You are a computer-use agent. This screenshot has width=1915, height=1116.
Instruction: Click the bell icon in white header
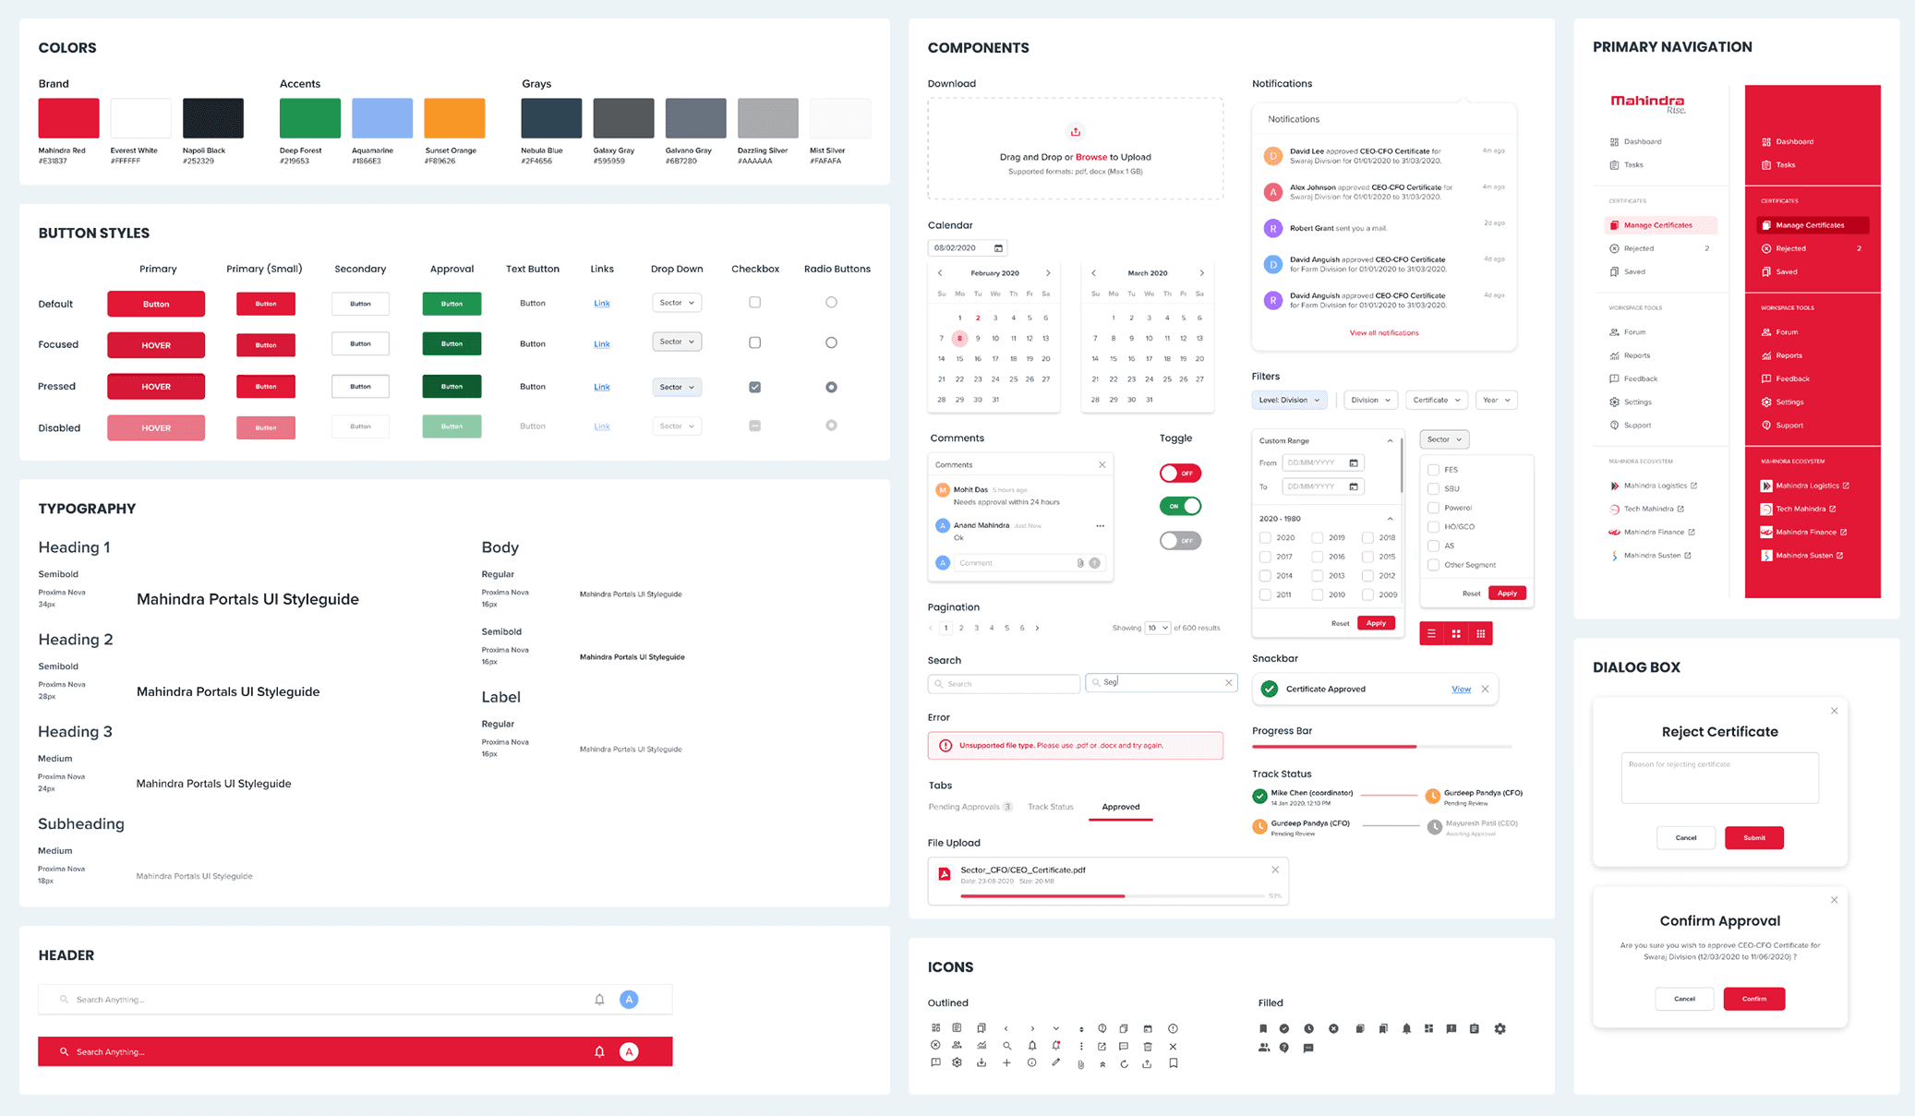pos(599,1000)
